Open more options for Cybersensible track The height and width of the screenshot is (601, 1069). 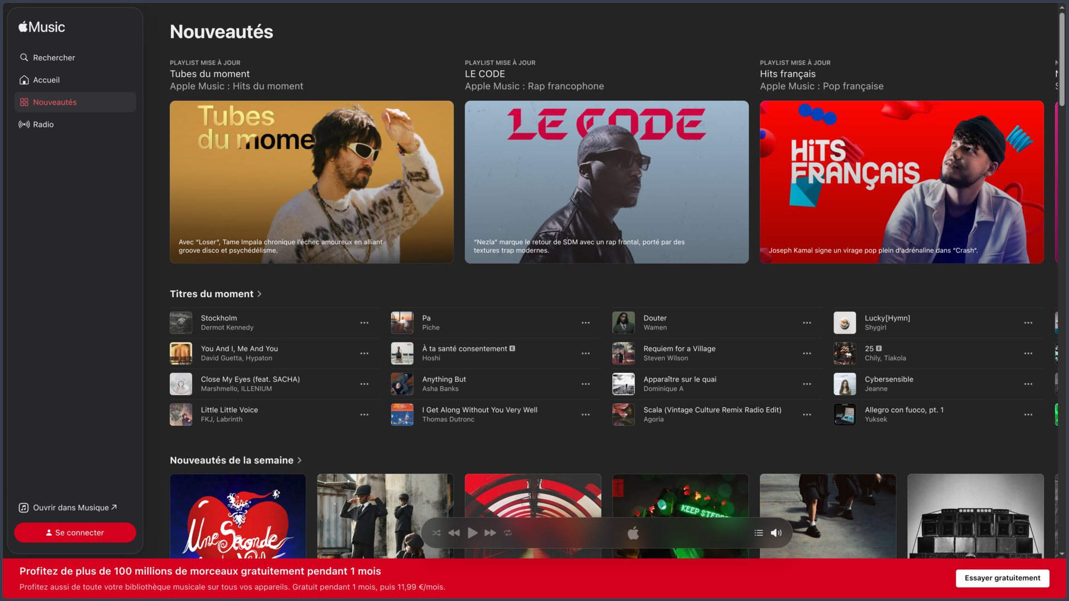click(x=1028, y=384)
